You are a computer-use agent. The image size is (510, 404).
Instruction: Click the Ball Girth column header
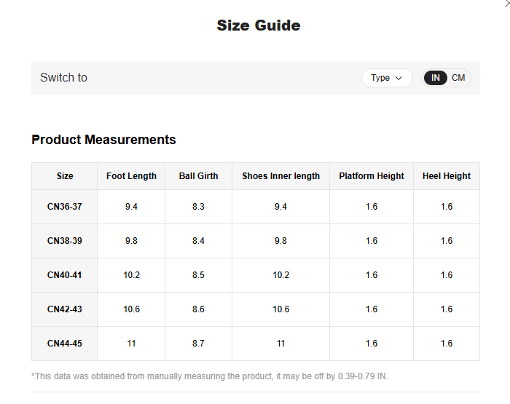point(198,176)
